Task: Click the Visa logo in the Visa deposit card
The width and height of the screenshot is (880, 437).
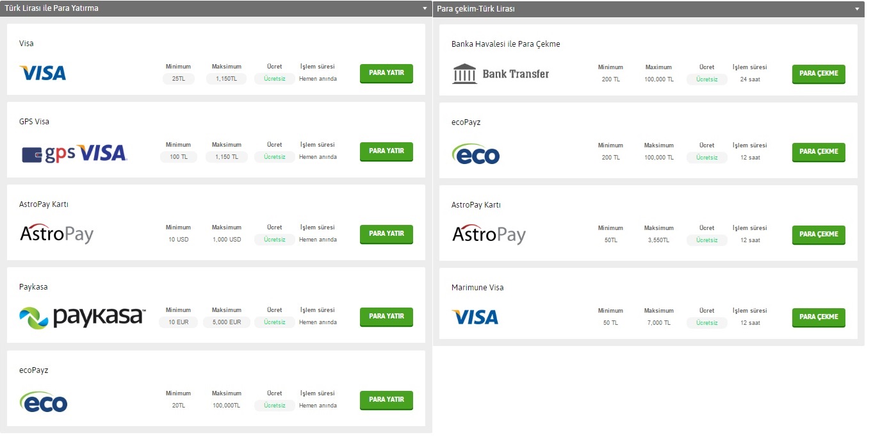Action: pyautogui.click(x=43, y=73)
